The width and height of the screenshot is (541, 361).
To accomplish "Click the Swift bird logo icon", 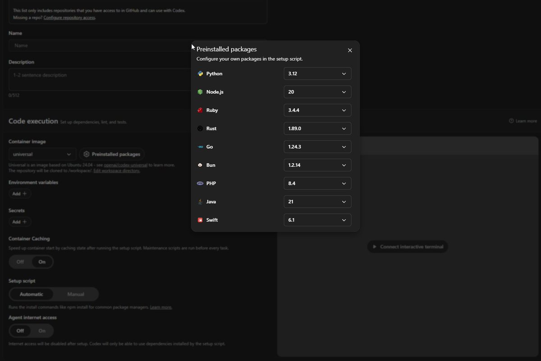I will [200, 220].
